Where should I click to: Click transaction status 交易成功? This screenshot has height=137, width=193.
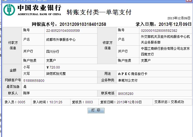(x=177, y=102)
